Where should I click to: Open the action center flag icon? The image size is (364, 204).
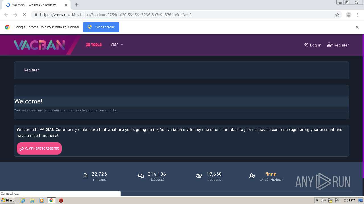tap(337, 200)
